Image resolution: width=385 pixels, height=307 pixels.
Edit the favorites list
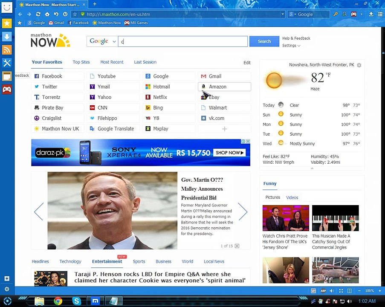pyautogui.click(x=247, y=63)
